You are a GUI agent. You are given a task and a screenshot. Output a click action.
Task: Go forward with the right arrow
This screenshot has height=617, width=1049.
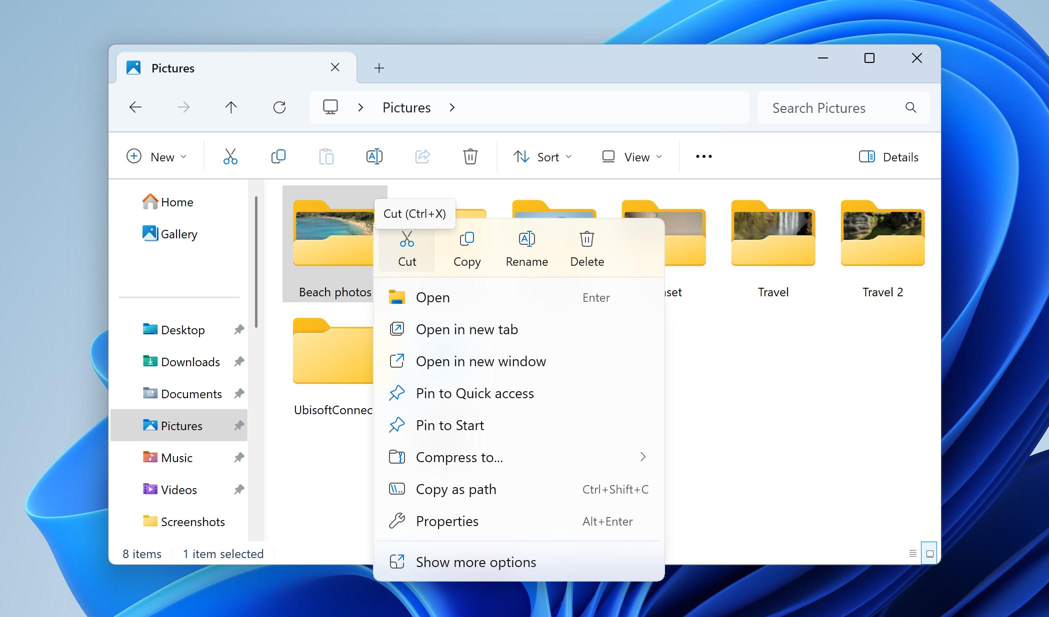tap(183, 107)
